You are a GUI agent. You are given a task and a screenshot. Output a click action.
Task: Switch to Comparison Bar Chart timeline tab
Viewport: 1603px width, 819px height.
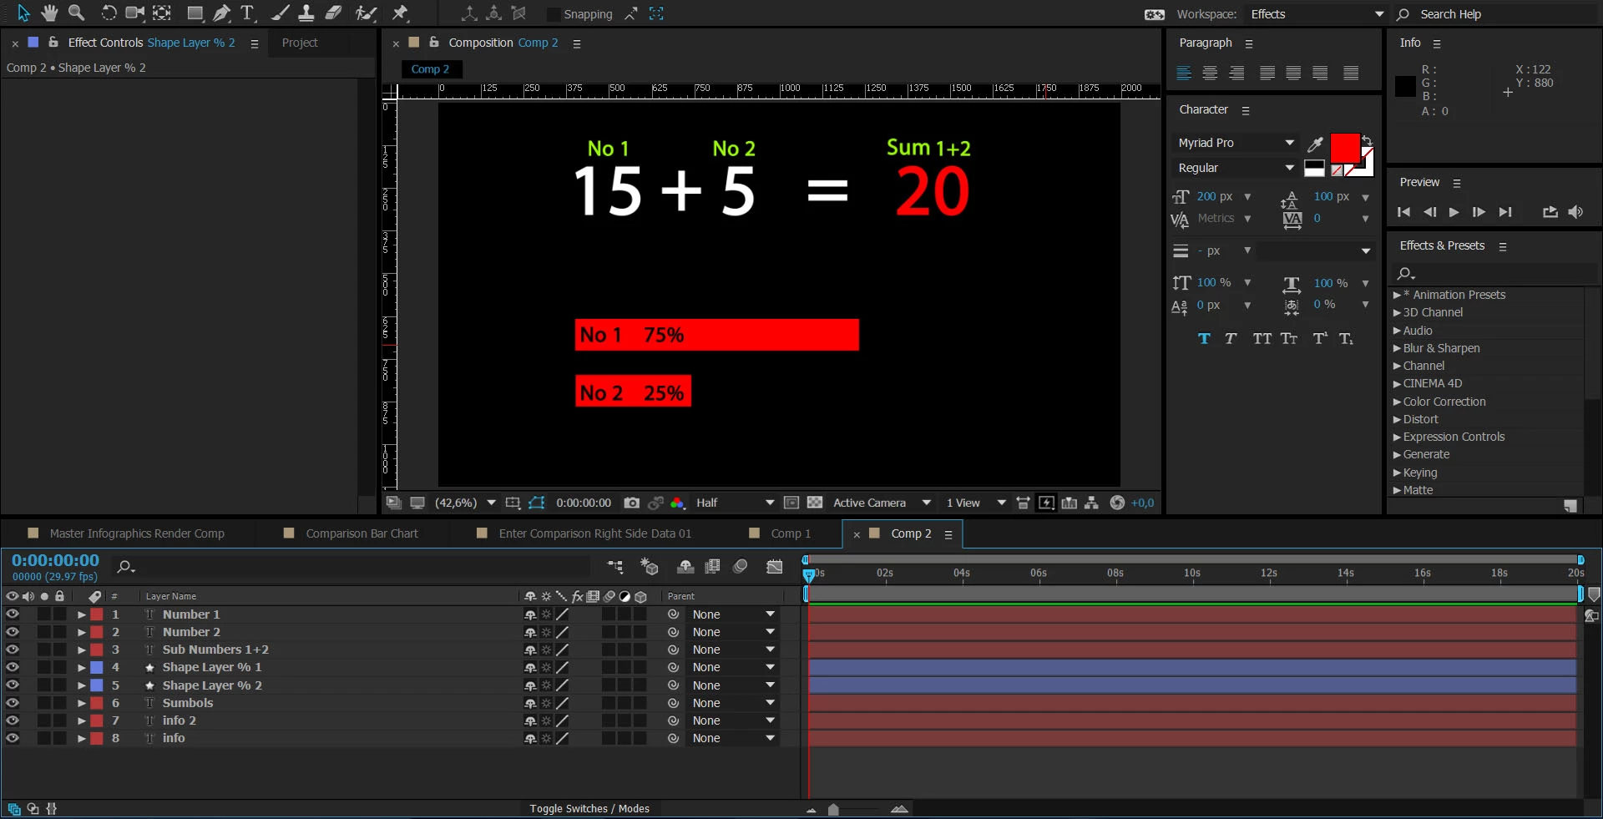point(362,533)
